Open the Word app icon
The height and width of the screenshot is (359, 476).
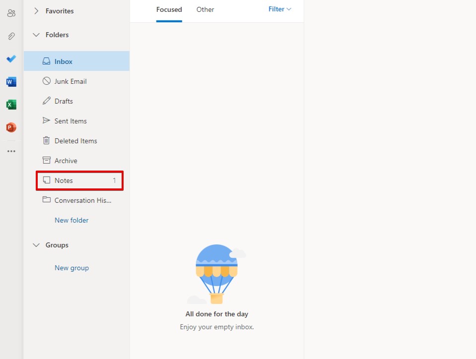point(11,82)
